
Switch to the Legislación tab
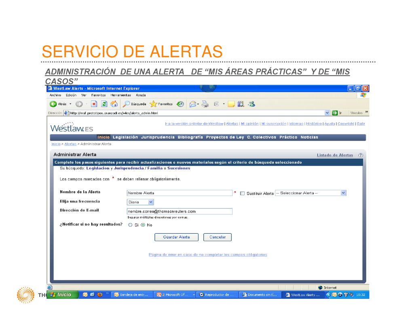click(125, 137)
